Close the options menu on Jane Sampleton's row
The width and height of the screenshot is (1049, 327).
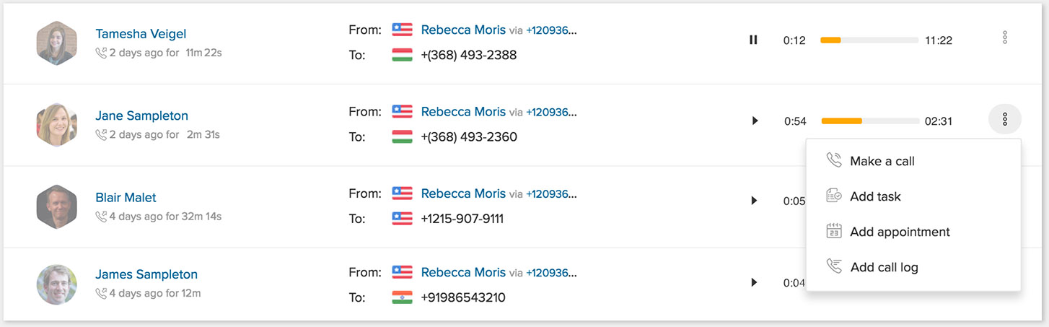click(1005, 119)
